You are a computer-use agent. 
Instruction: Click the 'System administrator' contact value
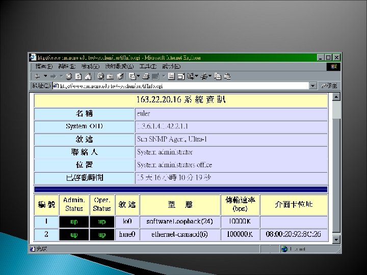pyautogui.click(x=165, y=152)
